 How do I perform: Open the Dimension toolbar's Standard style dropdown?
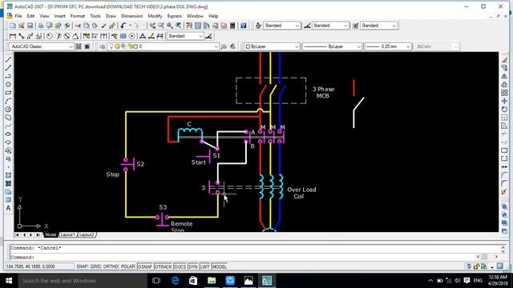(185, 36)
